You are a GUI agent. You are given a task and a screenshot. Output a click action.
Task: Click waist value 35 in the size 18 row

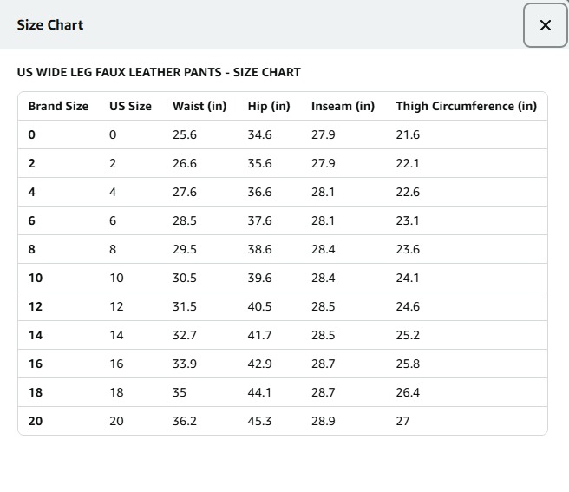(x=180, y=392)
